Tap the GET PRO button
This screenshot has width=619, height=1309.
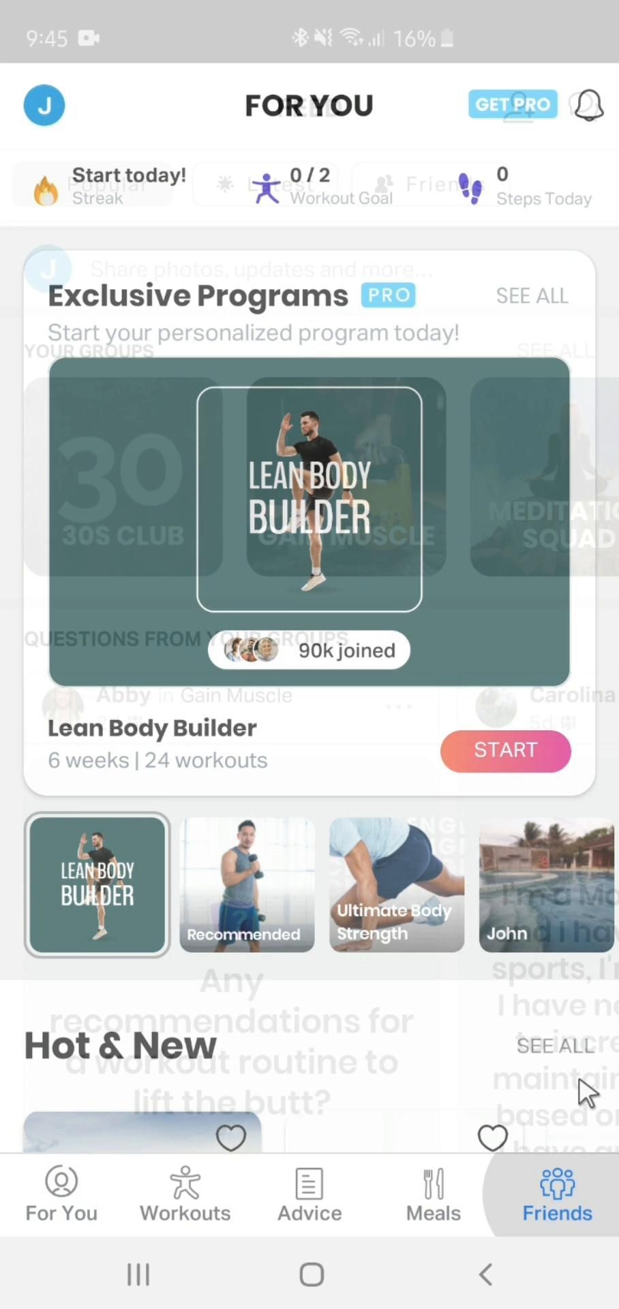pyautogui.click(x=513, y=104)
